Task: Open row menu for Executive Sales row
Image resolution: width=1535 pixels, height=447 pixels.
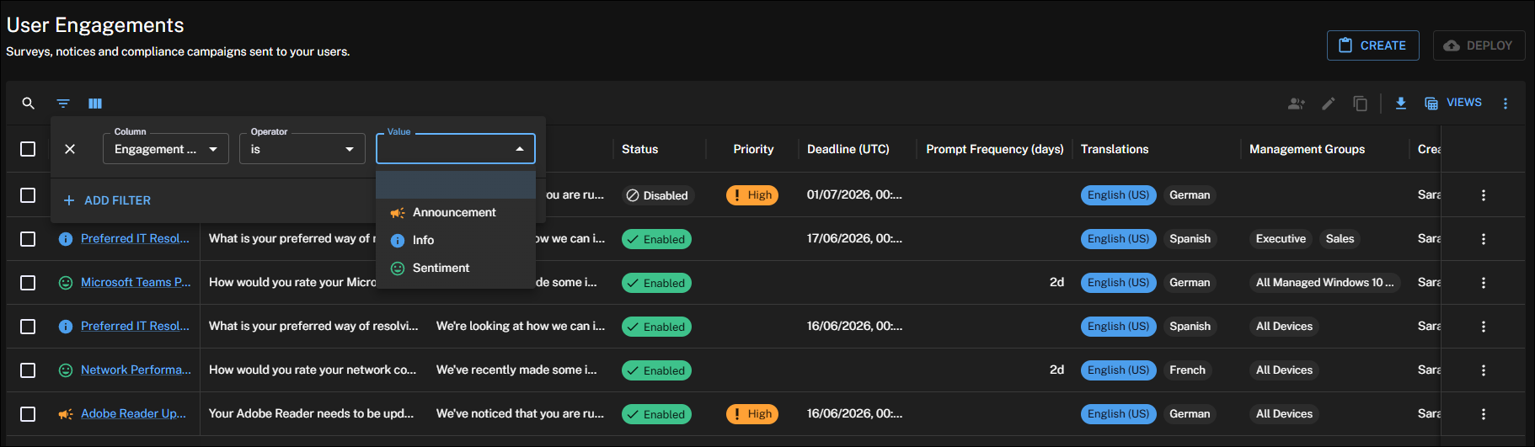Action: coord(1484,239)
